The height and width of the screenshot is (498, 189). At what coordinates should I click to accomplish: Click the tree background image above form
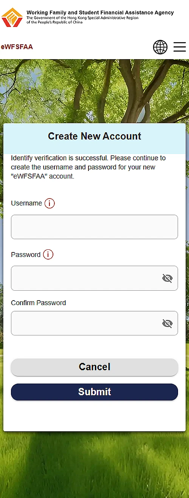(94, 91)
